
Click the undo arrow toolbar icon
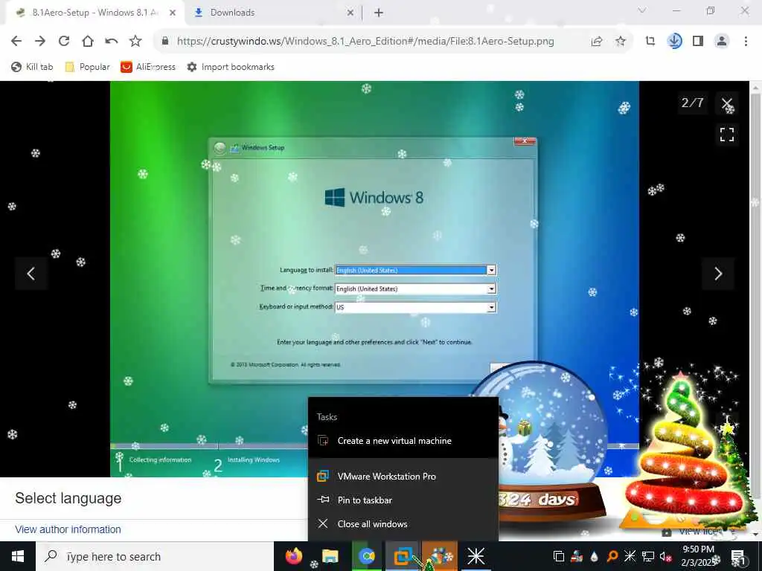pos(112,42)
